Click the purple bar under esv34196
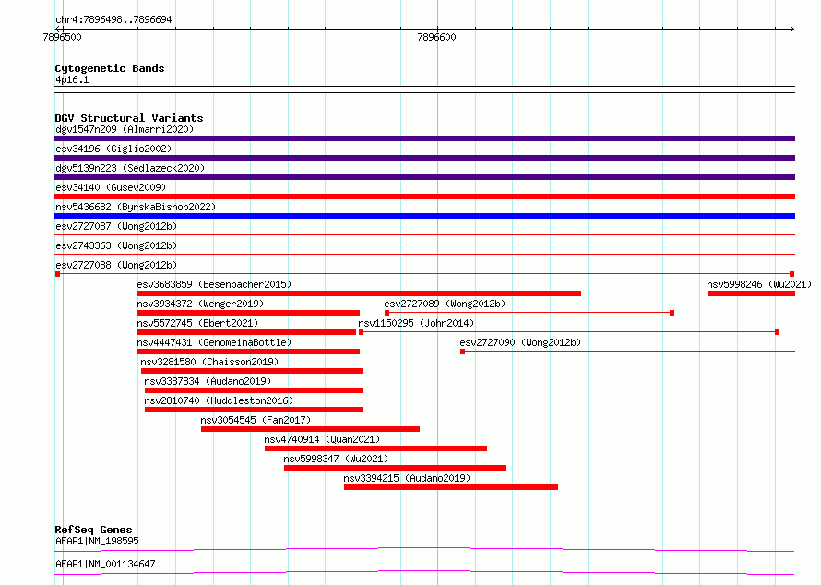 coord(424,158)
